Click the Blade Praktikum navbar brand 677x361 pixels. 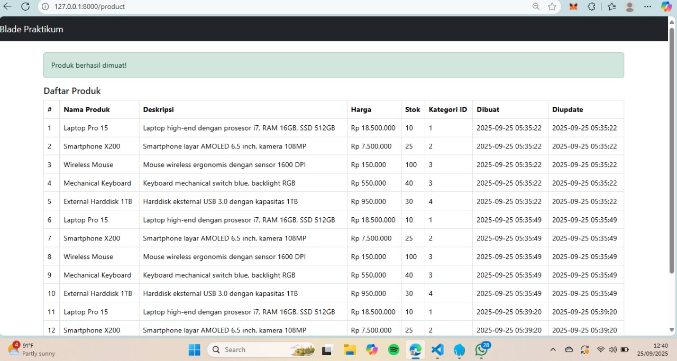[32, 29]
